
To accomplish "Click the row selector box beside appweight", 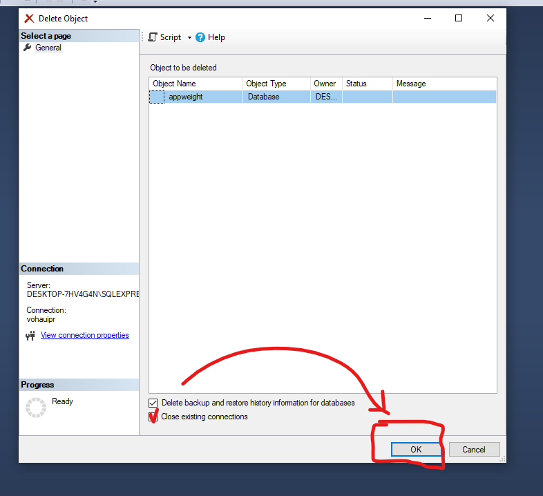I will point(157,97).
